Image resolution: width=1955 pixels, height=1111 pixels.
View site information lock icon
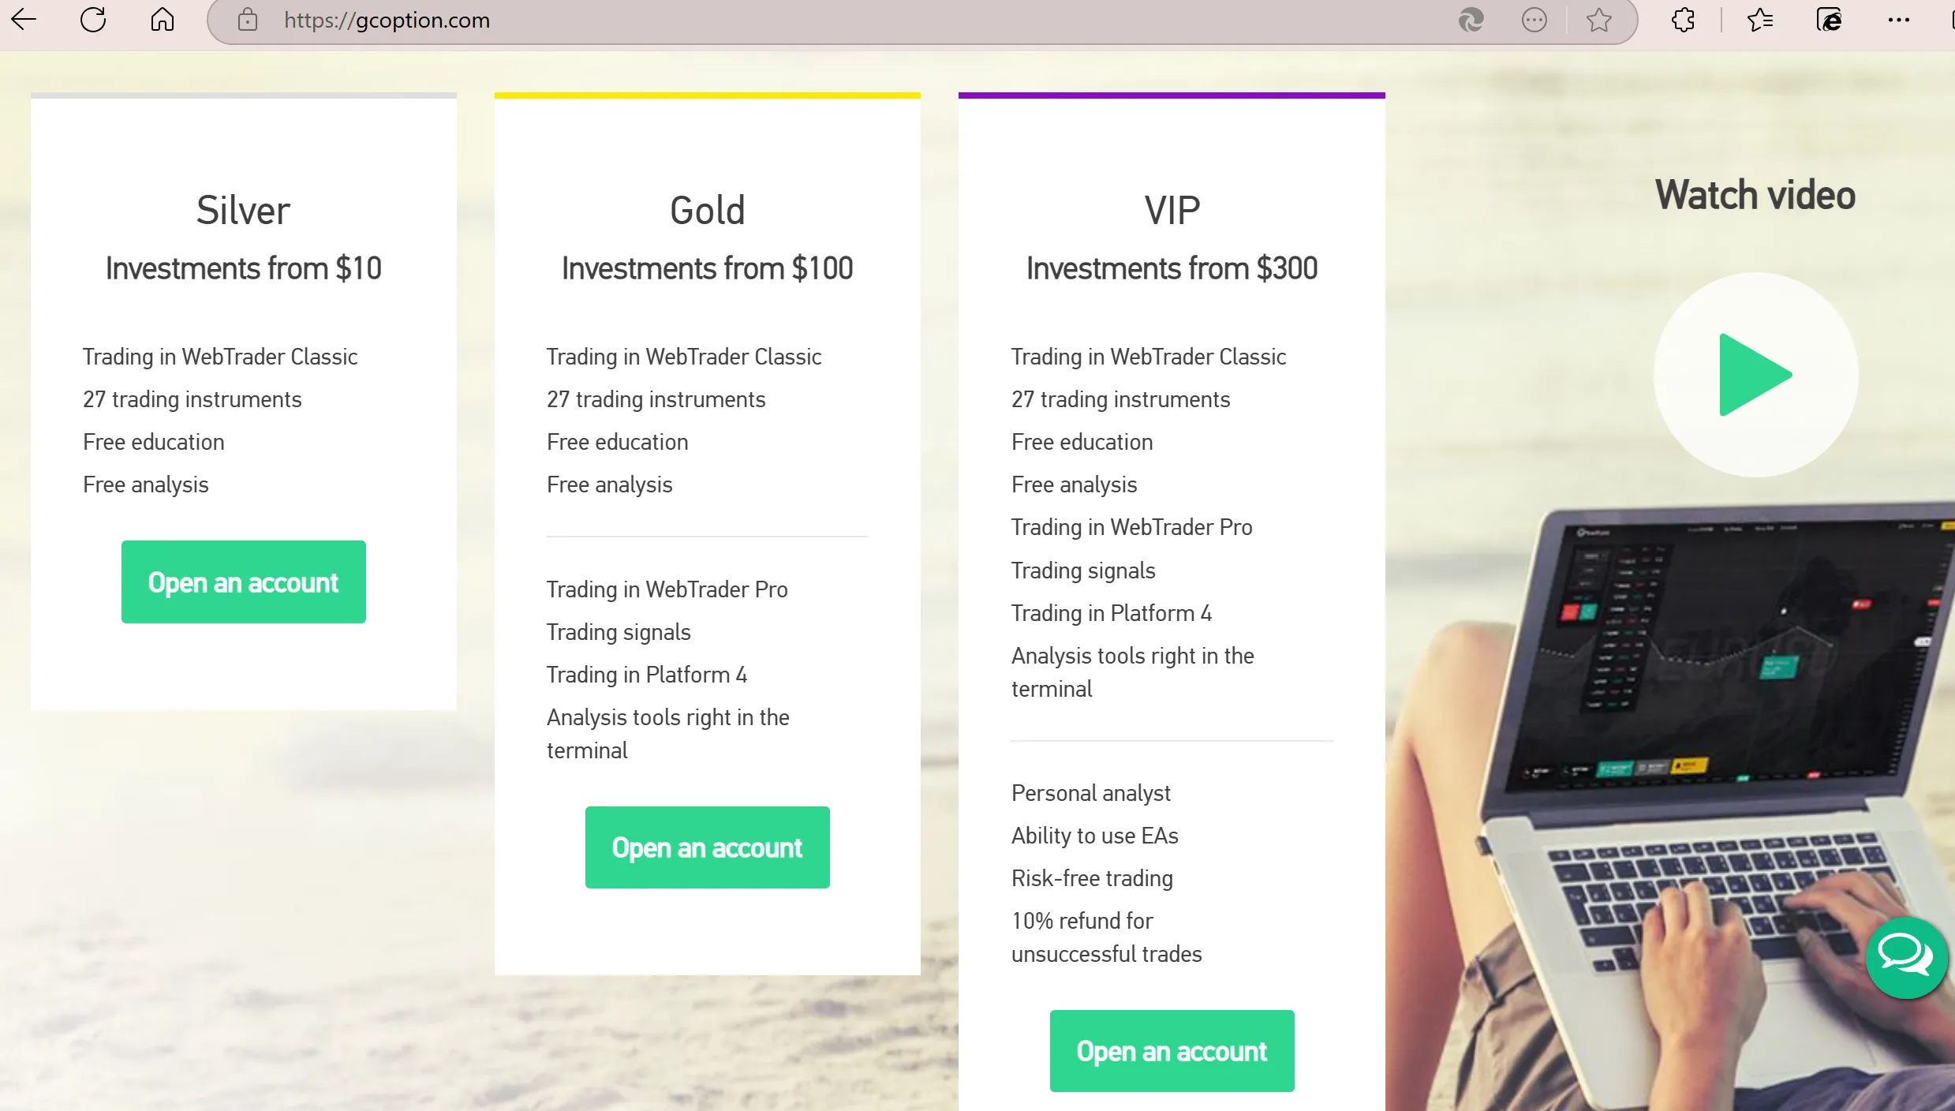[248, 20]
